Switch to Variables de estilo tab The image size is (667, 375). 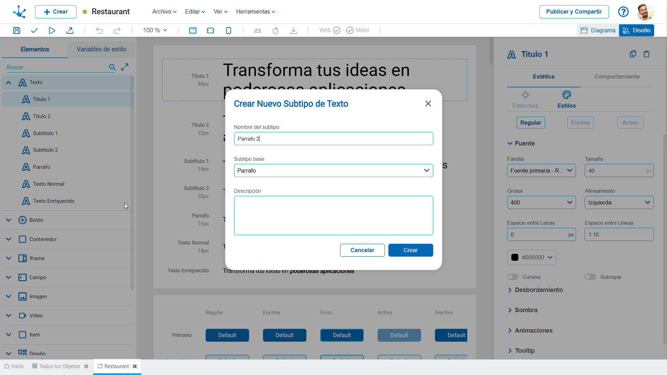point(101,49)
